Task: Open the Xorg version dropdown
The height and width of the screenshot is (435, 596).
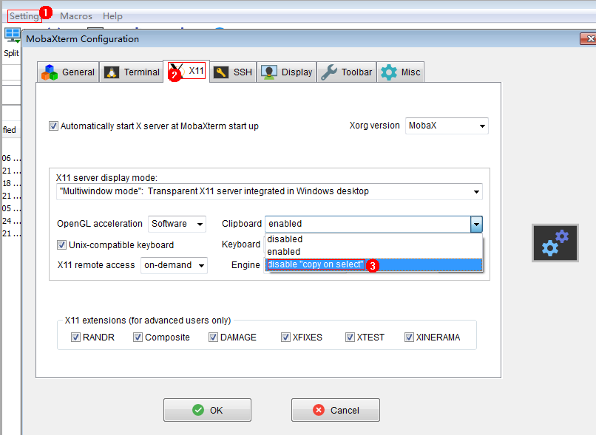Action: (x=447, y=126)
